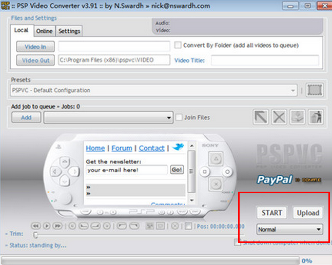Screen dimensions: 332x265
Task: Click the bottom conversion progress bar
Action: pyautogui.click(x=150, y=260)
